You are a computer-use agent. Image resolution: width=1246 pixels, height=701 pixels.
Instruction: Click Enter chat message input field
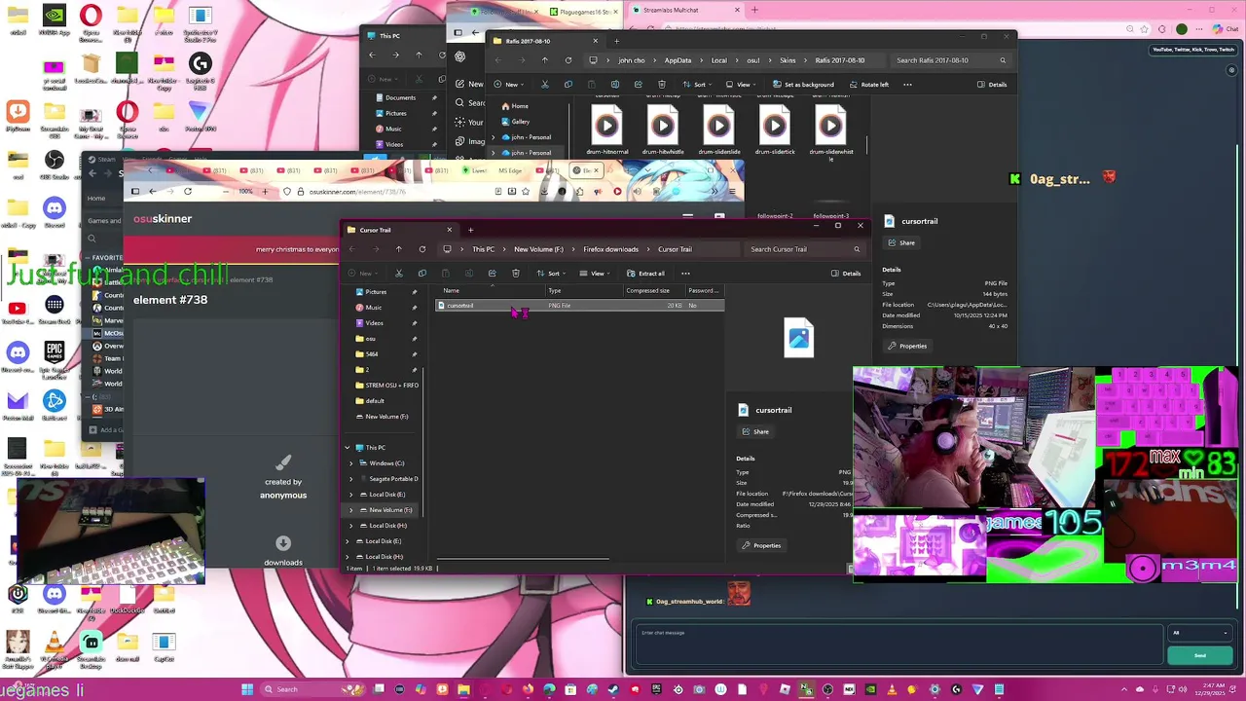[x=898, y=645]
